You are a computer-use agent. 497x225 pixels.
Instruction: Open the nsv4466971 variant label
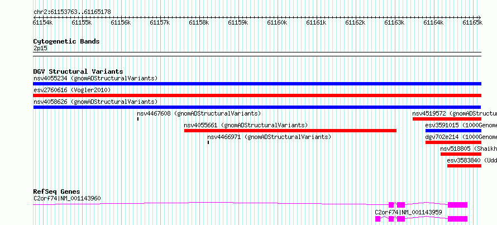(269, 137)
